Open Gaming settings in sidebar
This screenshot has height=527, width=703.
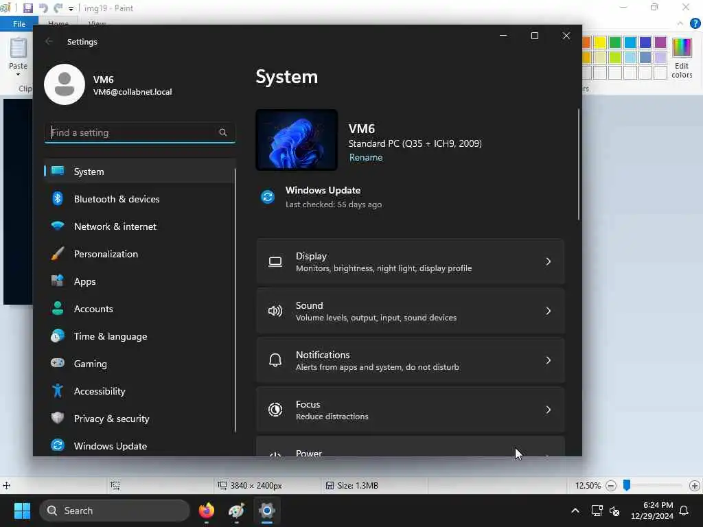(139, 364)
